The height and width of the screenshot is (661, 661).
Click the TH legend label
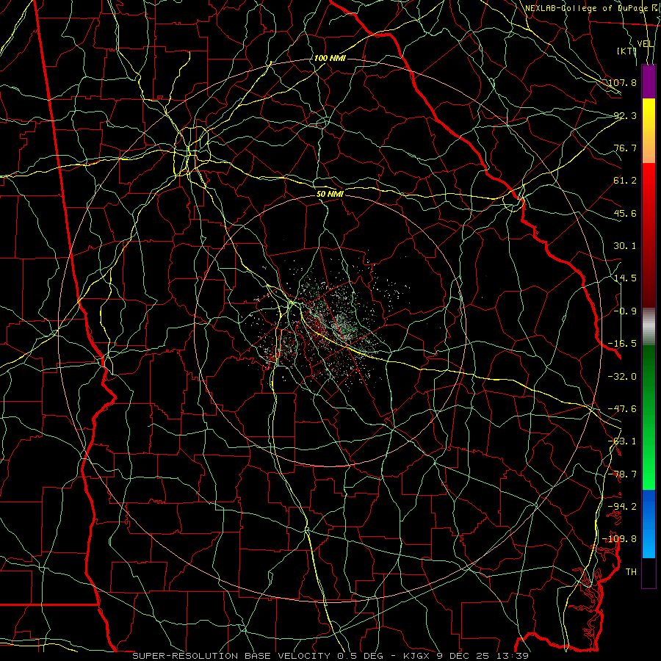click(631, 572)
